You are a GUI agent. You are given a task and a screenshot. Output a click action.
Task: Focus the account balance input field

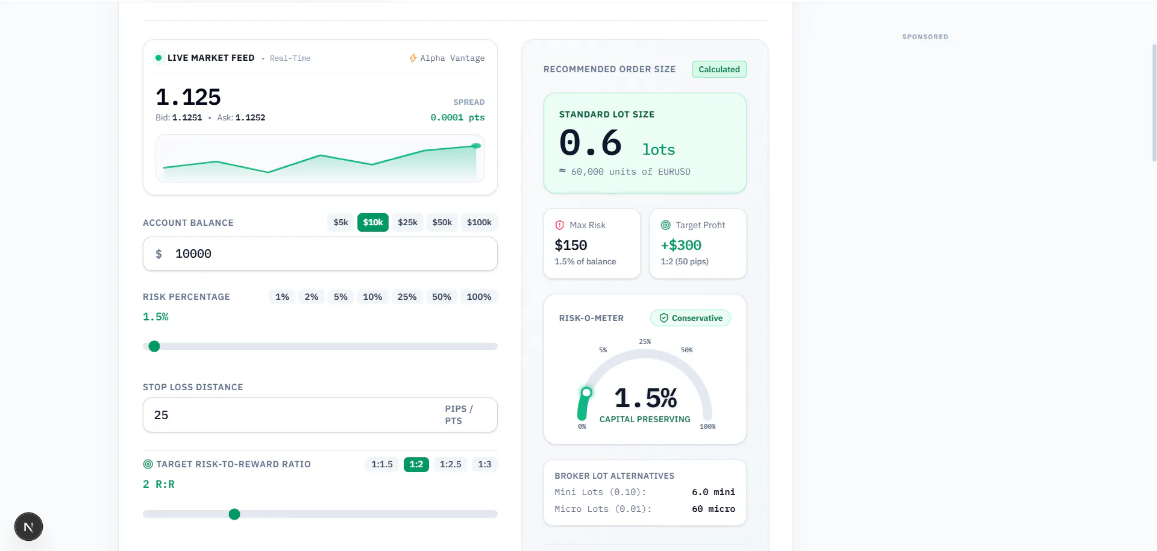(320, 254)
